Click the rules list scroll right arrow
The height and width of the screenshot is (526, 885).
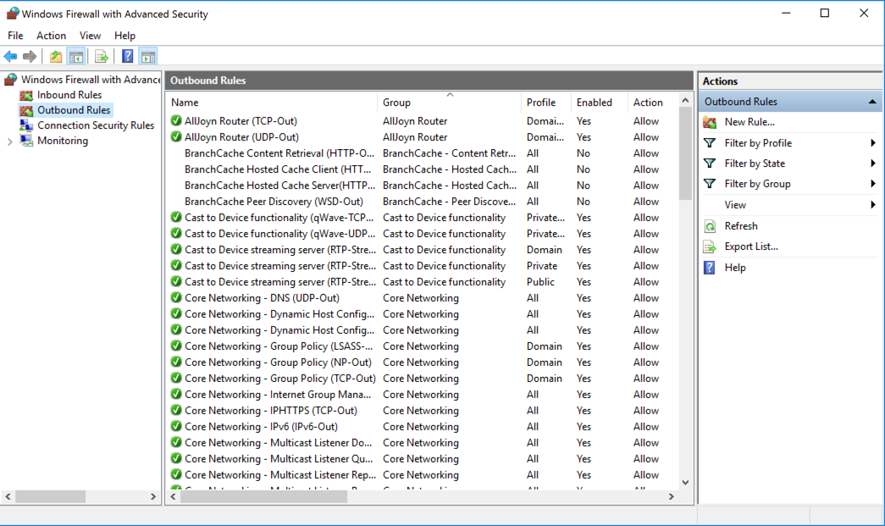[x=671, y=496]
